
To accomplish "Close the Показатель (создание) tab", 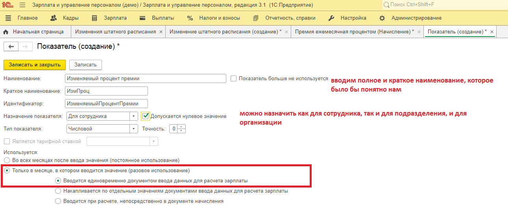I will [x=492, y=32].
